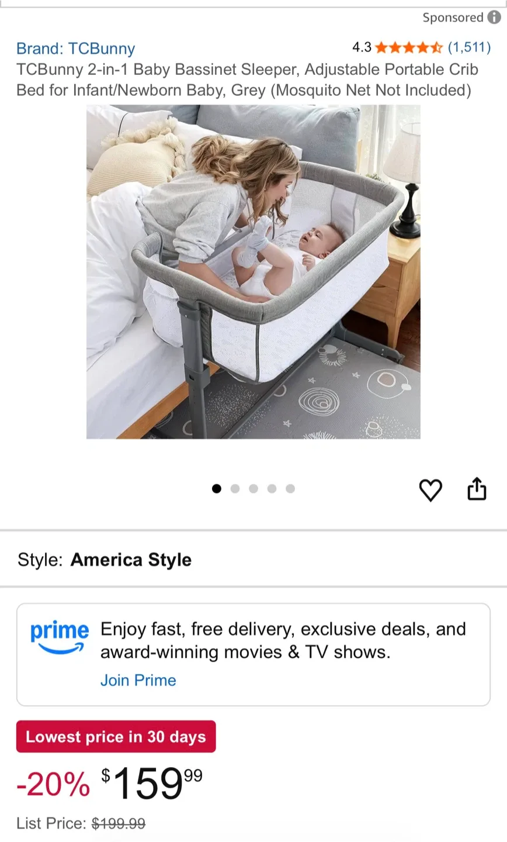The image size is (507, 842).
Task: Select the first image carousel dot
Action: click(217, 489)
